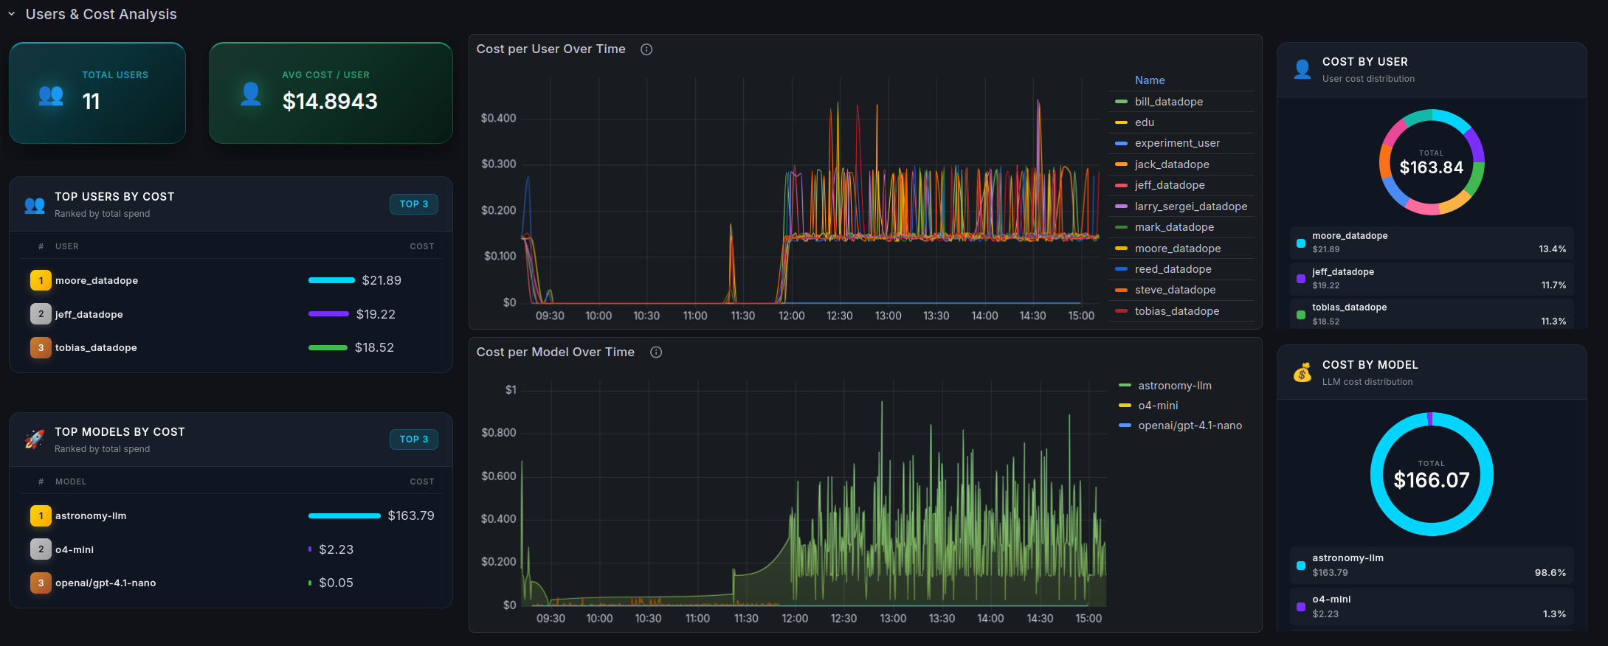Click the Top Users by Cost people icon
The height and width of the screenshot is (646, 1608).
pos(35,205)
